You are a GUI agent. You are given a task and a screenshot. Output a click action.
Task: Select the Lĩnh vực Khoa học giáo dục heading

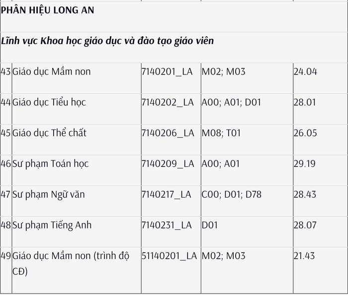[107, 41]
